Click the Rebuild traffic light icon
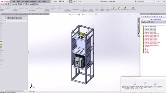This screenshot has height=93, width=166. coord(74,2)
